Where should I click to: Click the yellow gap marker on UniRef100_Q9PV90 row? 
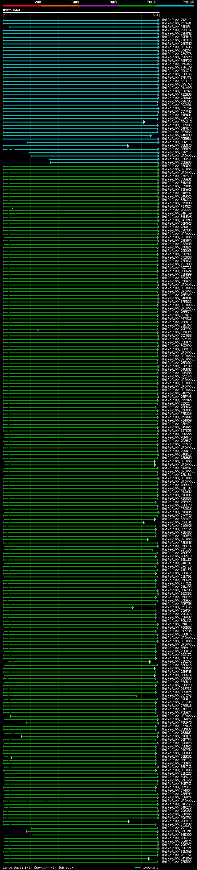pos(38,330)
